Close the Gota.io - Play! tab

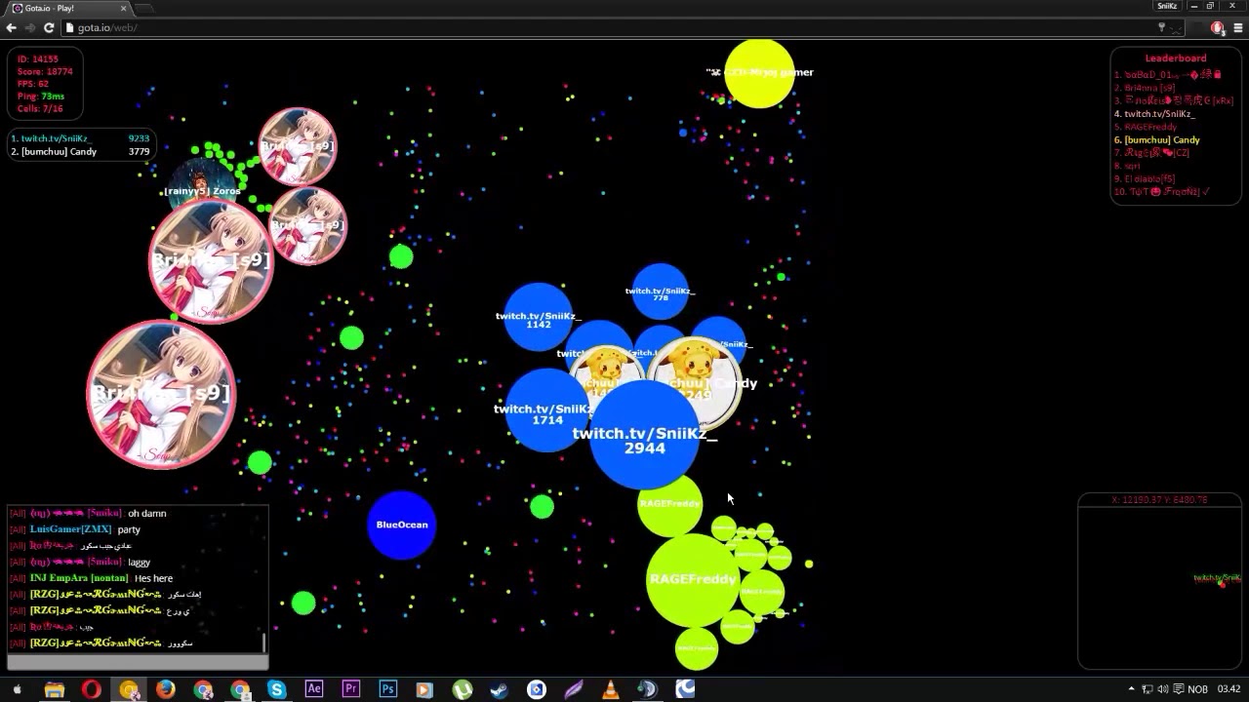[124, 8]
